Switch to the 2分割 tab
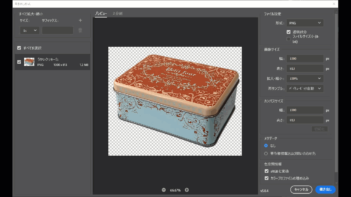This screenshot has width=351, height=197. tap(118, 13)
